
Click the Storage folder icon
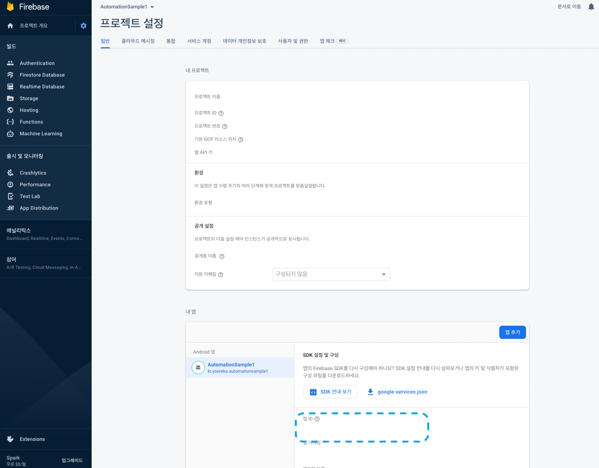pos(10,98)
